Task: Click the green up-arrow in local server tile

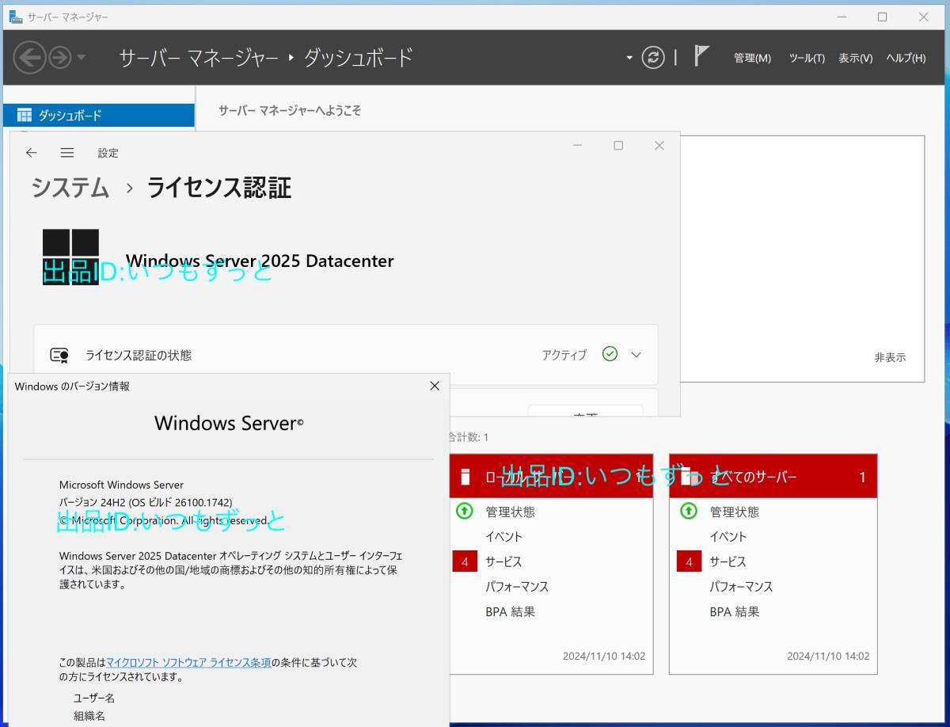Action: click(465, 511)
